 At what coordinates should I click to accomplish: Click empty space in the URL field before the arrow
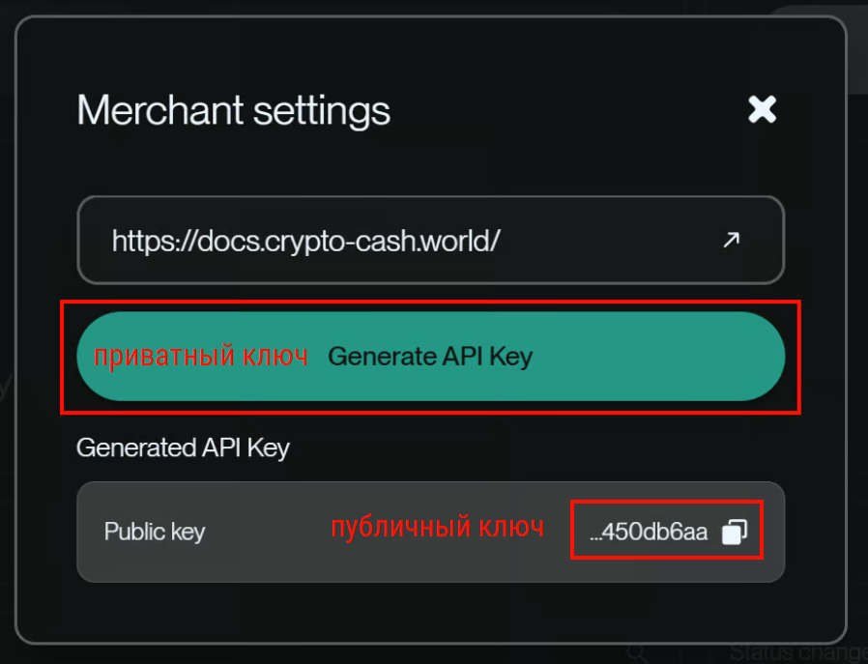[609, 241]
